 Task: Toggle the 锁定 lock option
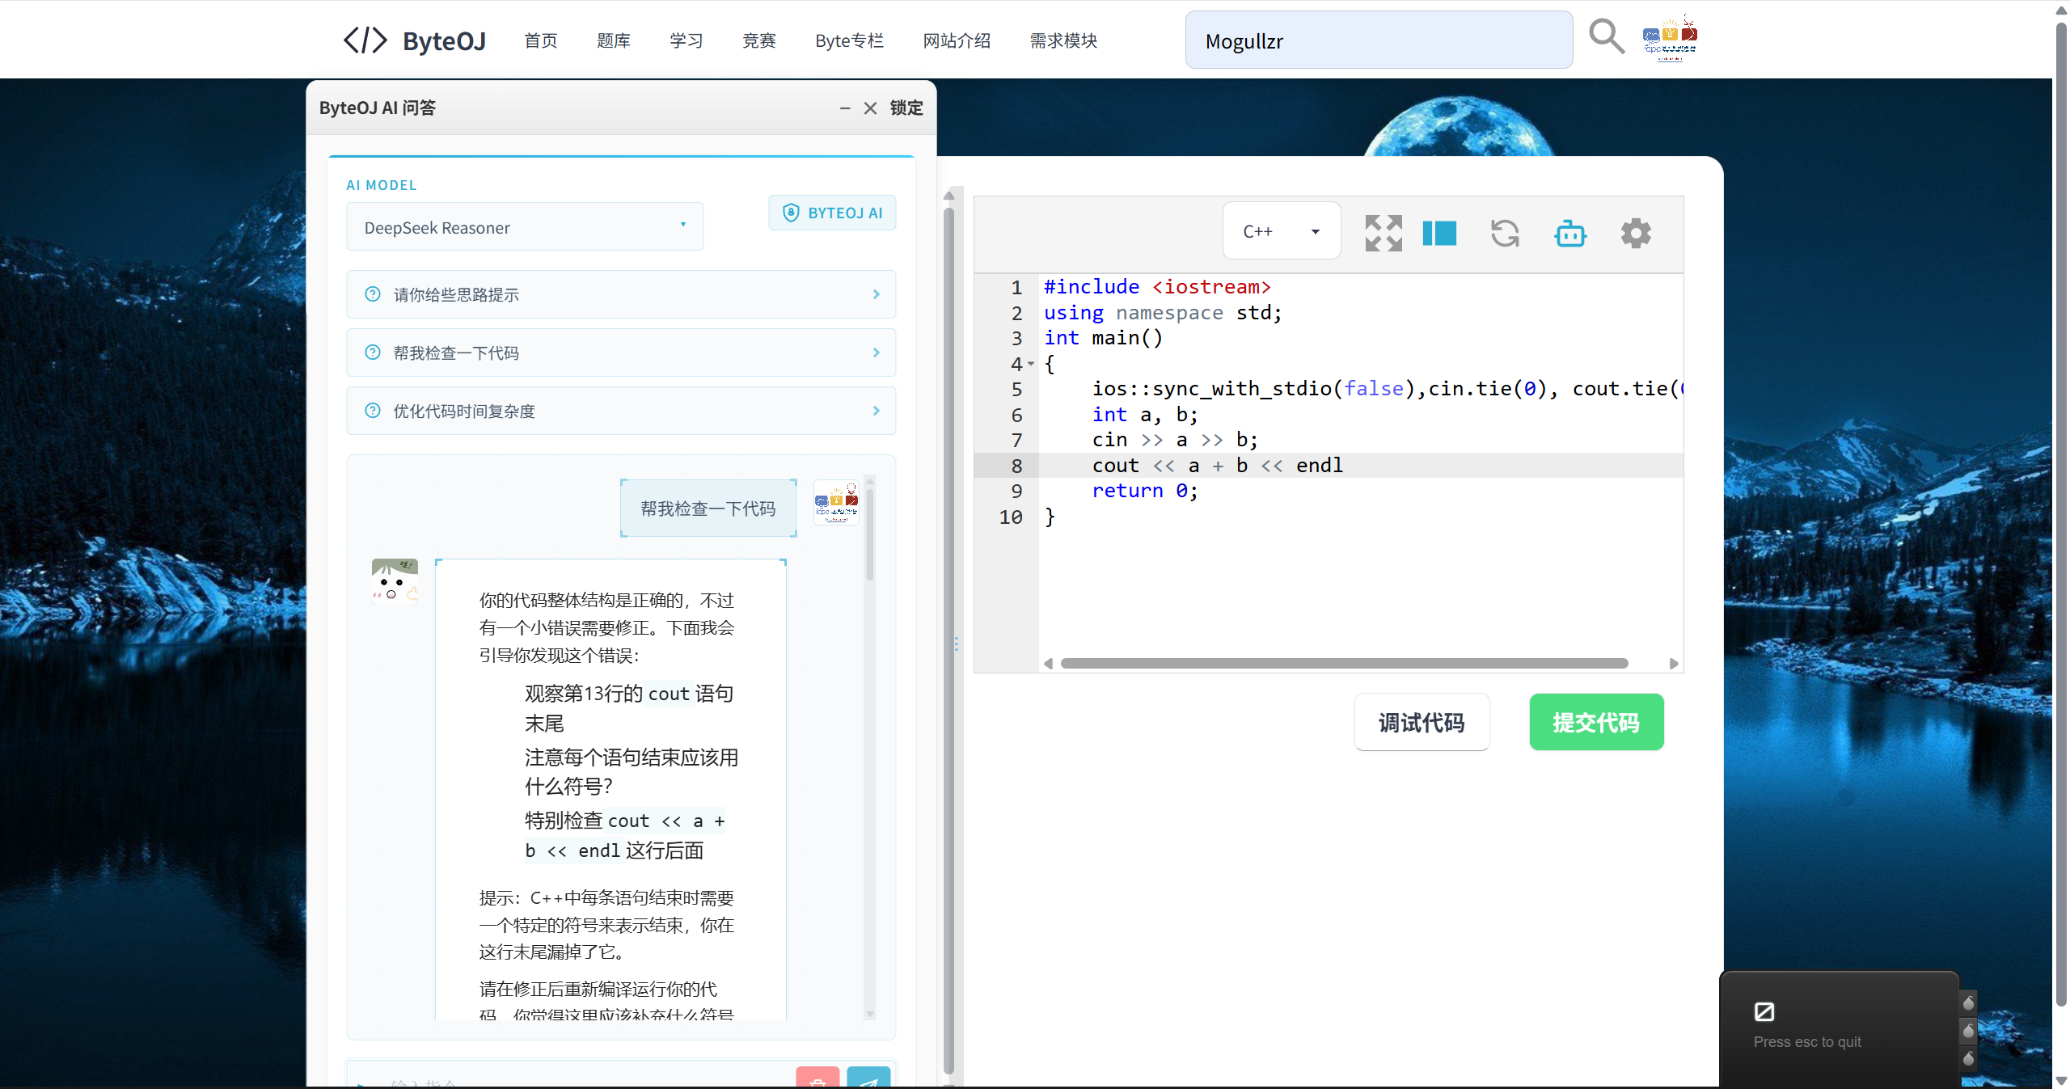906,108
